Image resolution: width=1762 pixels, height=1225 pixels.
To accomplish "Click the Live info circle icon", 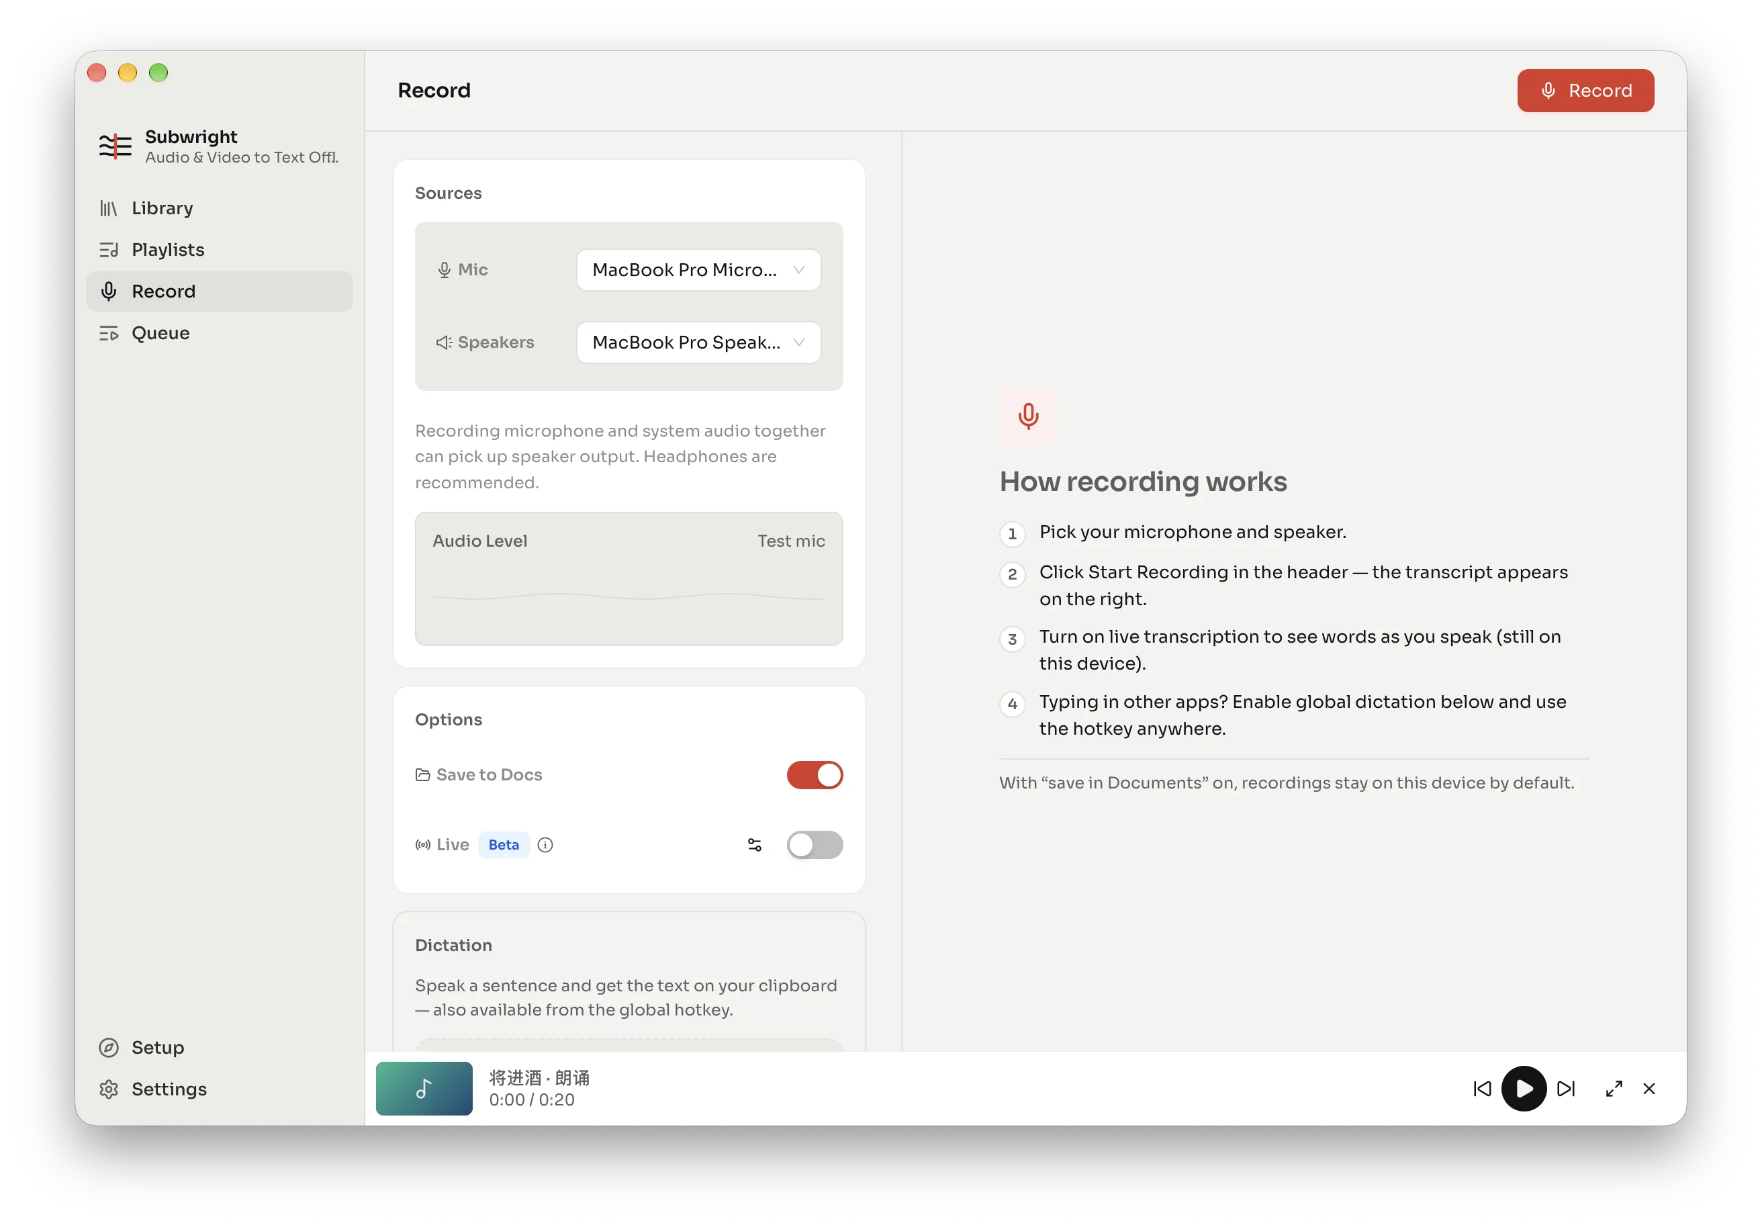I will pyautogui.click(x=545, y=844).
